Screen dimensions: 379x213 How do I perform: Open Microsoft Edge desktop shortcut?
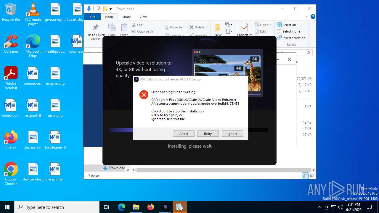click(x=33, y=46)
